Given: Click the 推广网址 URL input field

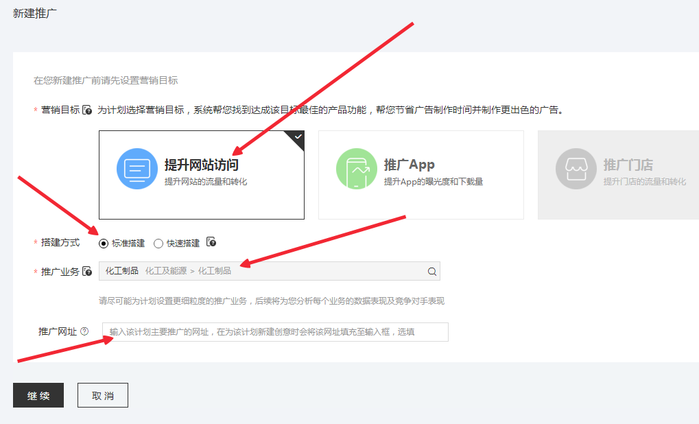Looking at the screenshot, I should [274, 331].
